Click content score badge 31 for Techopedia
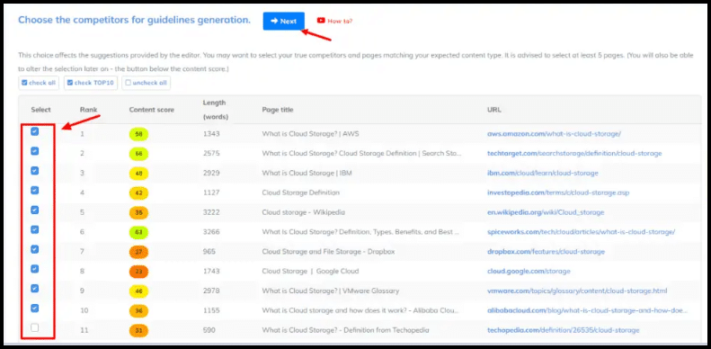The image size is (711, 349). point(138,330)
